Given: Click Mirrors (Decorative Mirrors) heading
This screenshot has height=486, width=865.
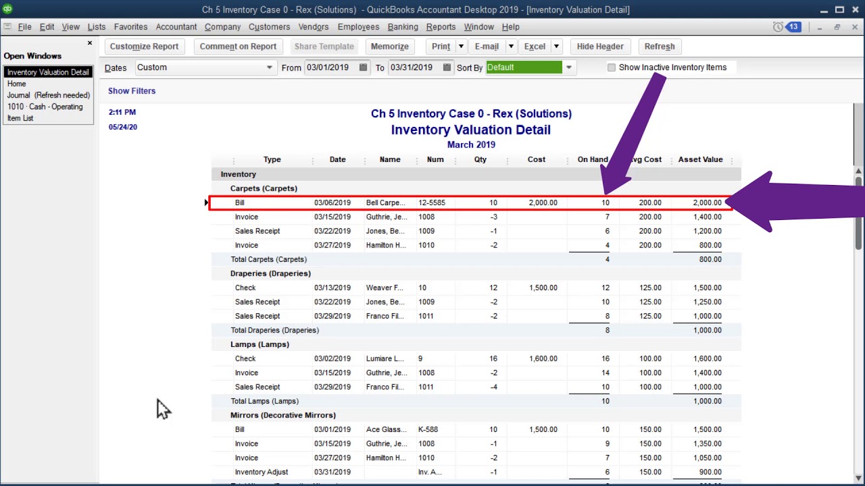Looking at the screenshot, I should pos(283,416).
